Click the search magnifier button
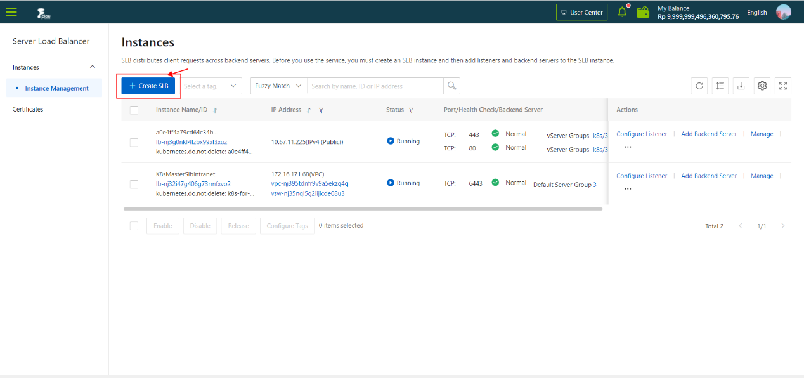 451,86
